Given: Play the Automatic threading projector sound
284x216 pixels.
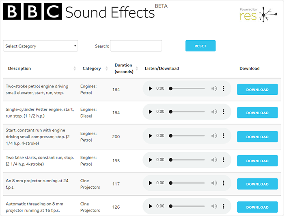Looking at the screenshot, I should 151,206.
